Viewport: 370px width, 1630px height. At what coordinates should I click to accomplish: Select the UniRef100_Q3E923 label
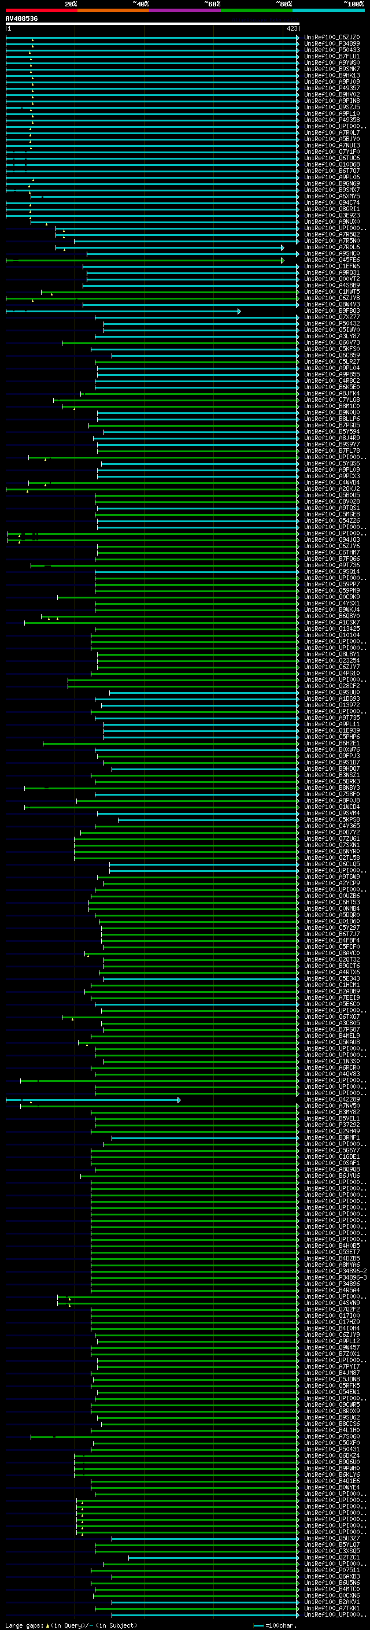[x=332, y=215]
